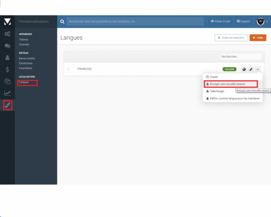The width and height of the screenshot is (271, 217).
Task: Select Envoyer une nouvelle version option
Action: (x=227, y=84)
